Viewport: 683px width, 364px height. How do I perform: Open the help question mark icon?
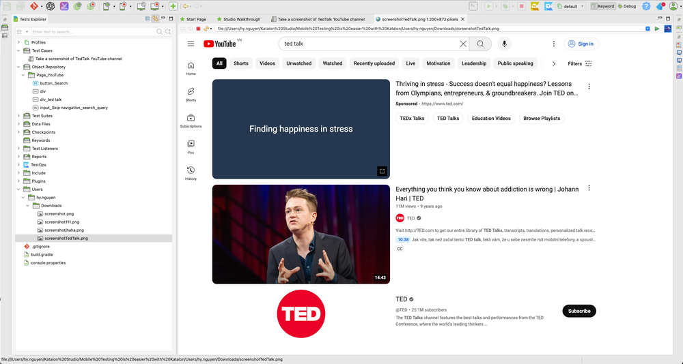point(645,6)
